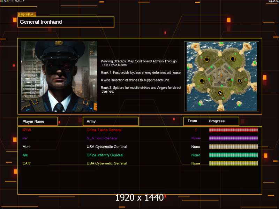Click GLA Toxin General army text
The height and width of the screenshot is (209, 279).
(x=102, y=138)
